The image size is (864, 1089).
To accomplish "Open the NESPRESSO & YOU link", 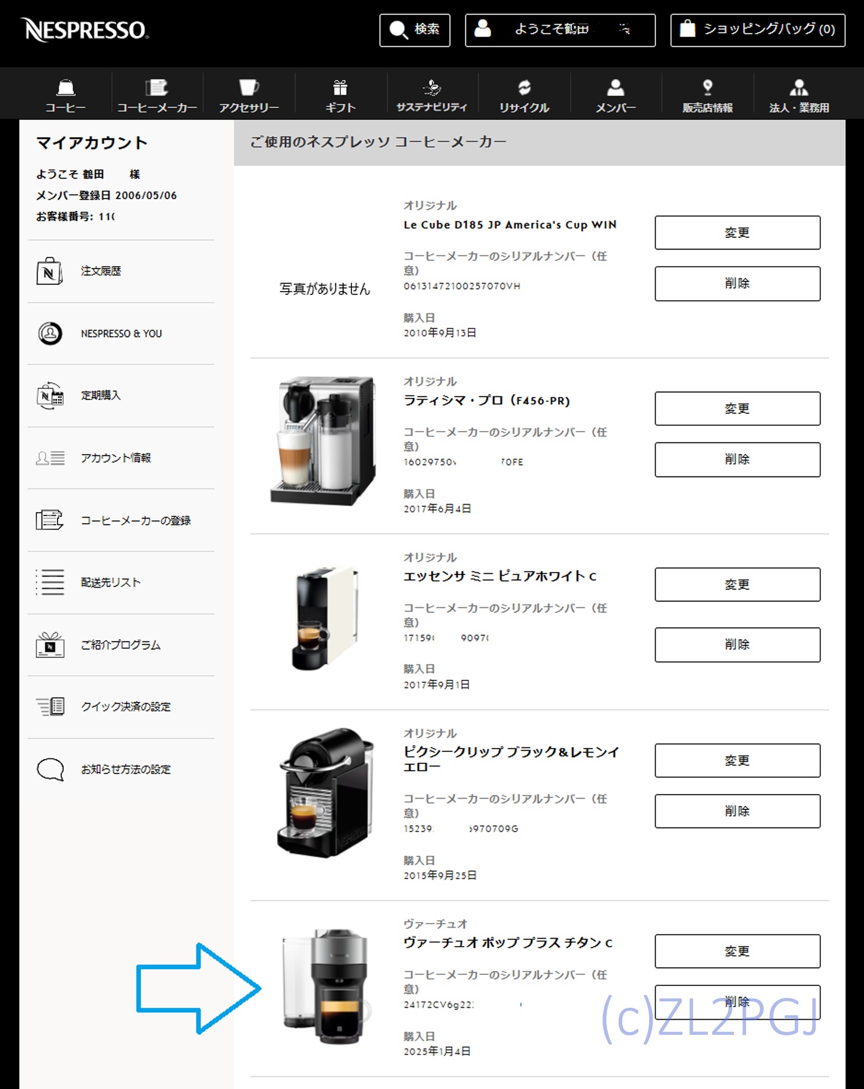I will (122, 334).
